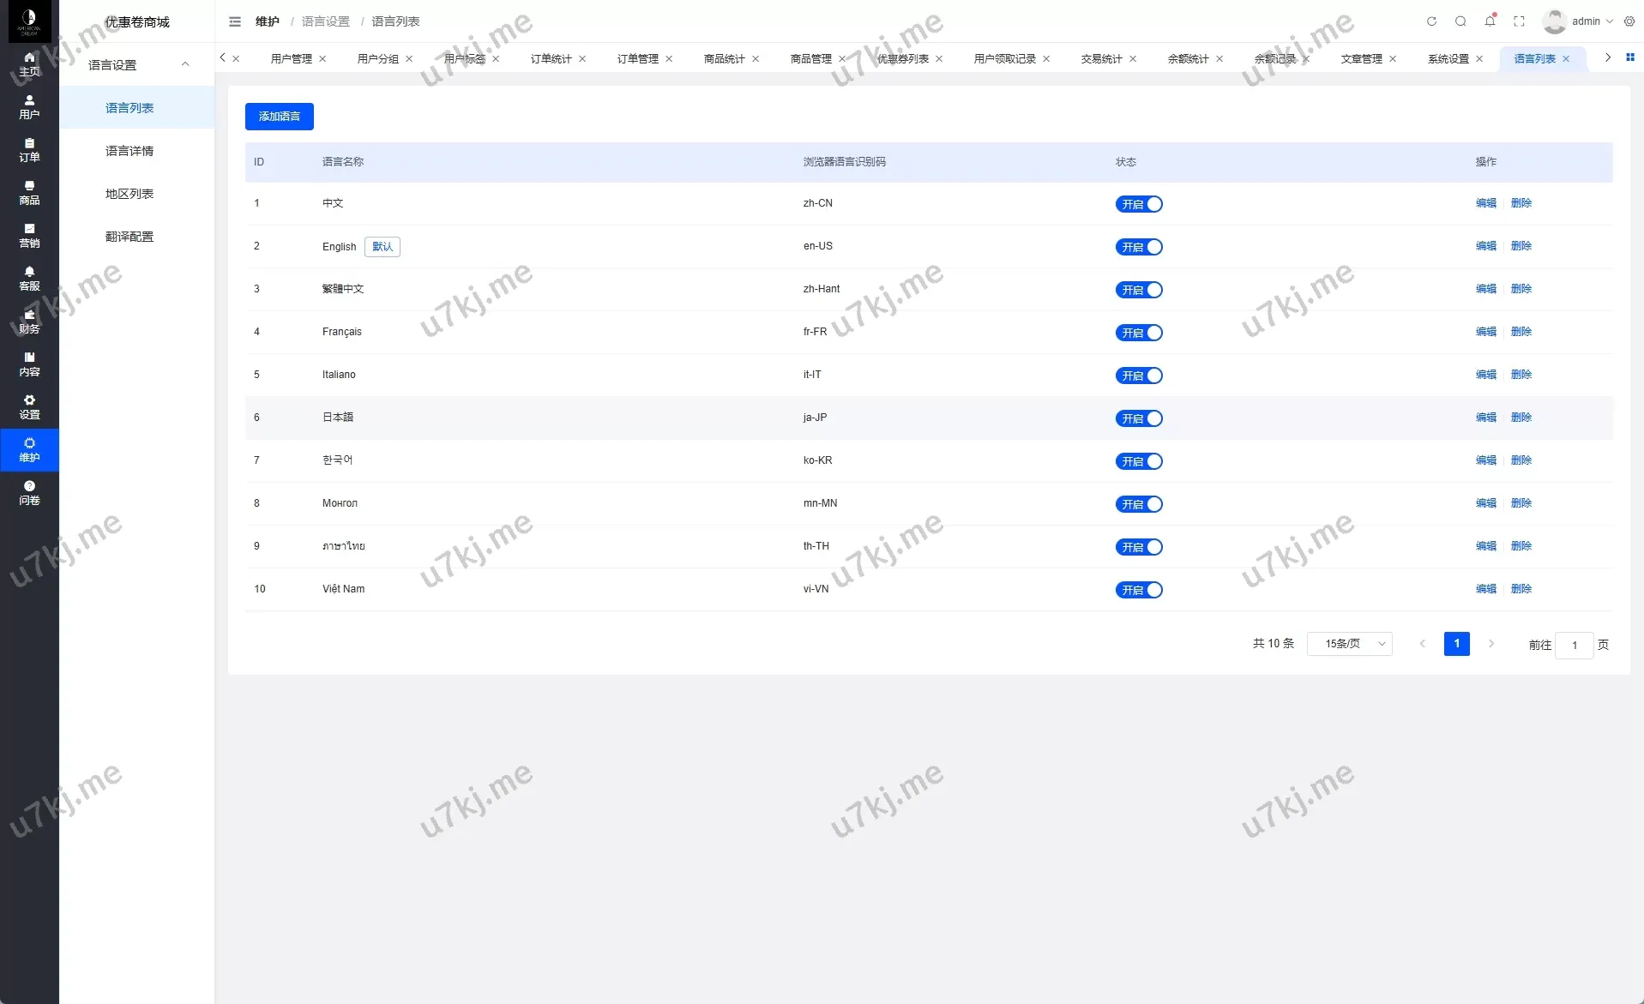Screen dimensions: 1644x1004
Task: Click the refresh icon in top bar
Action: point(1431,21)
